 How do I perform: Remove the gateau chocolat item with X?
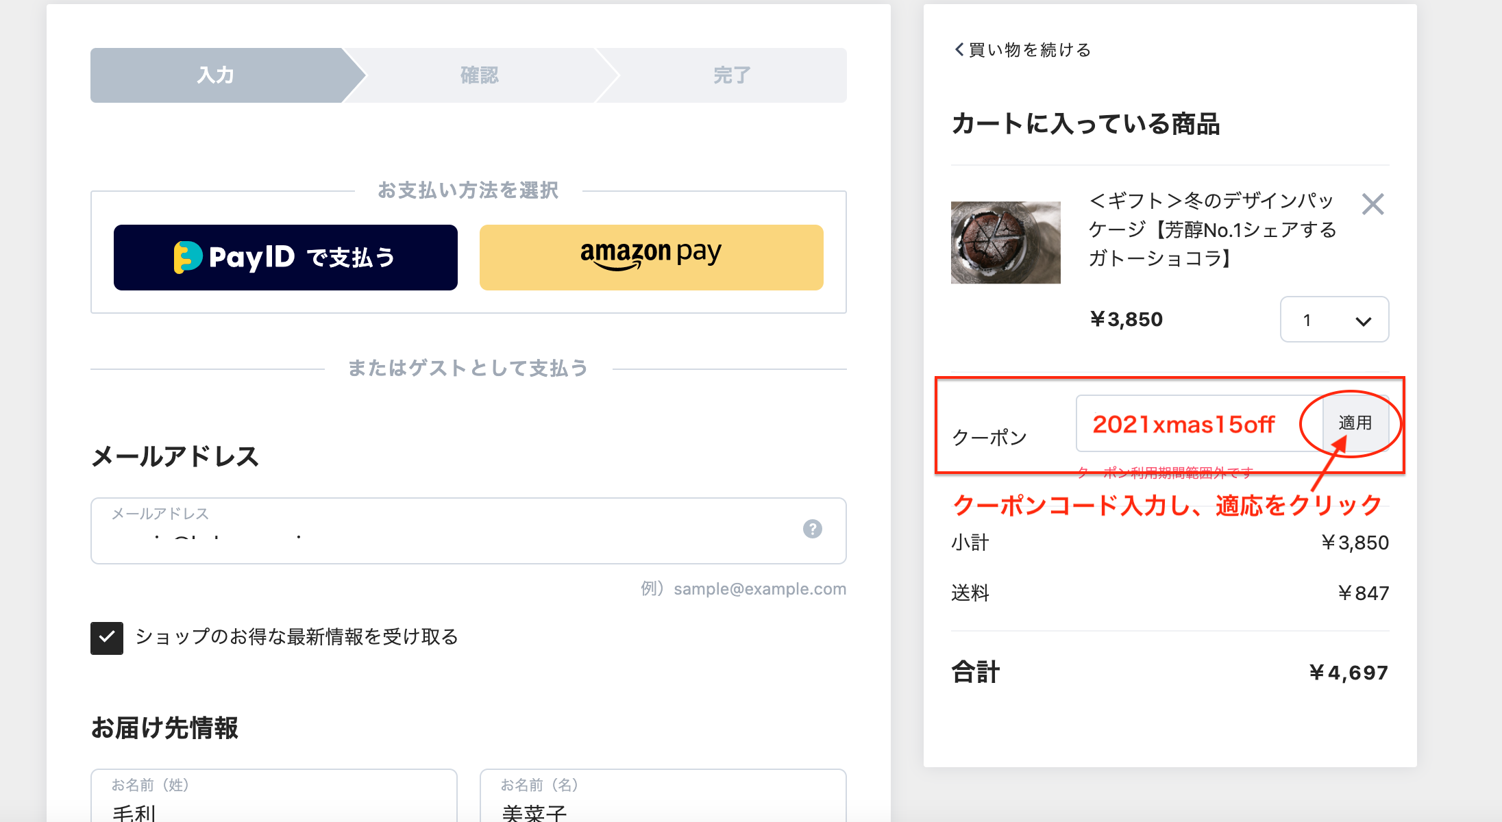pyautogui.click(x=1372, y=204)
